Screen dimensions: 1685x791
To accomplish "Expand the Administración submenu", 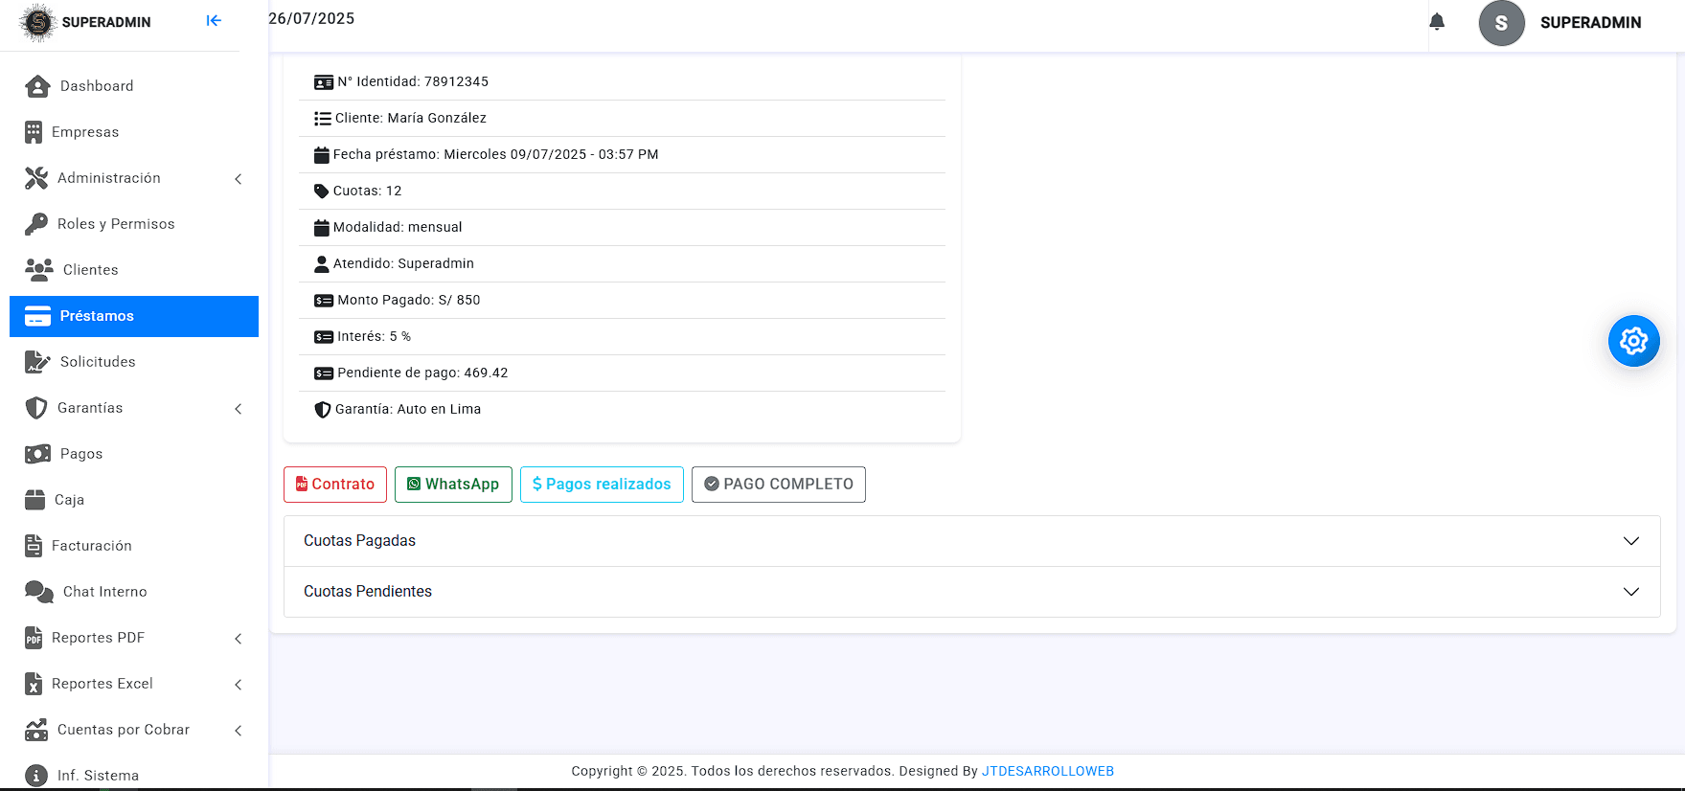I will (238, 179).
